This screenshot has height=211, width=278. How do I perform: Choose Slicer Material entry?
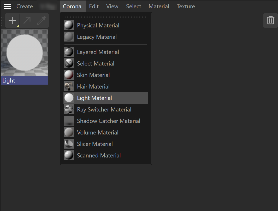click(x=106, y=144)
